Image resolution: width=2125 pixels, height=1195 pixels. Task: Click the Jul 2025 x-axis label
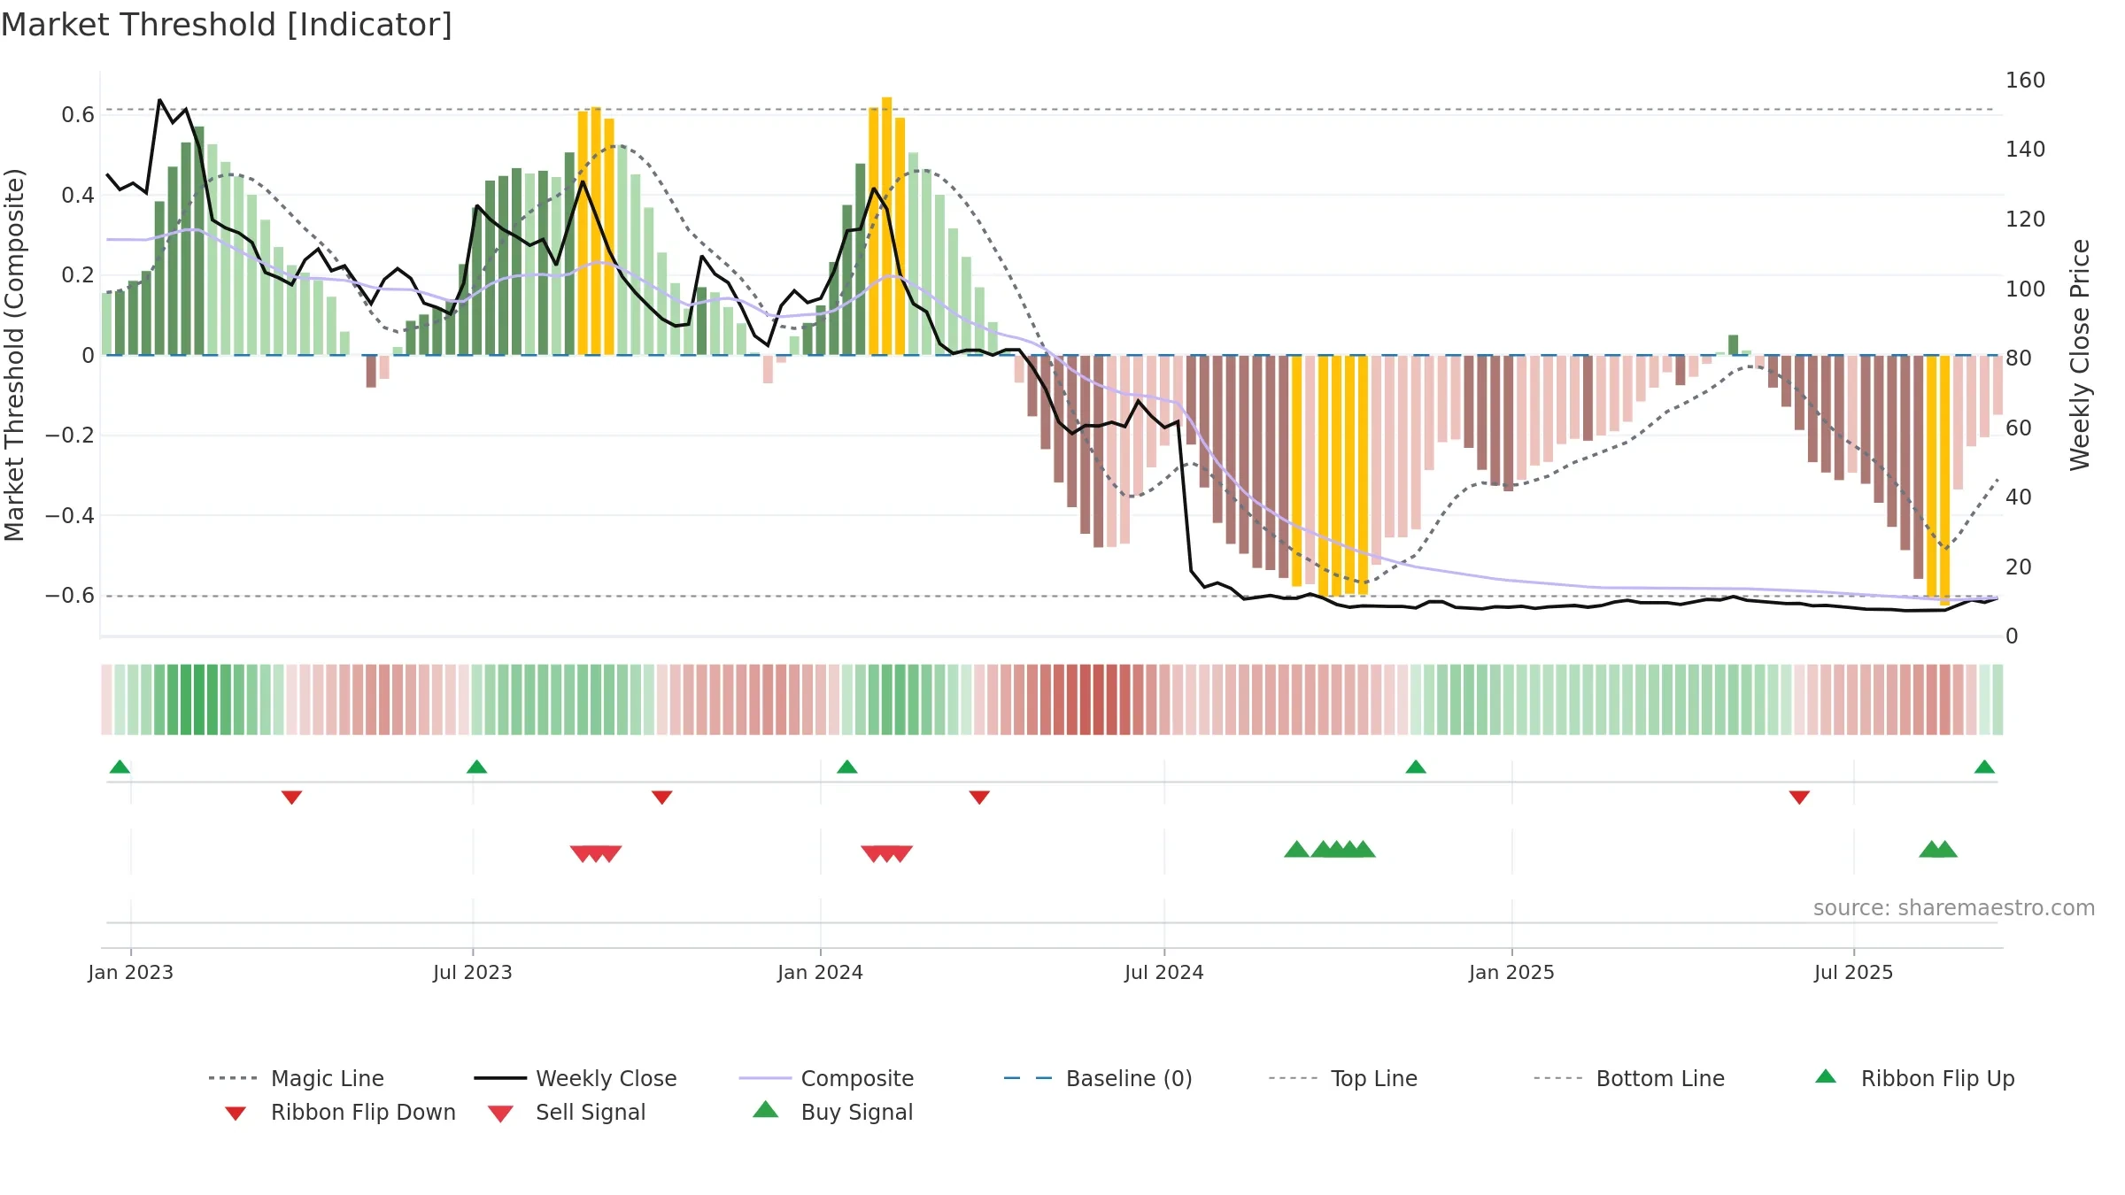tap(1854, 972)
